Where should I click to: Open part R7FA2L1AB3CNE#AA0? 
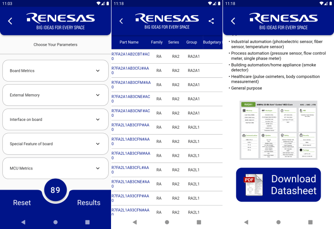point(131,184)
